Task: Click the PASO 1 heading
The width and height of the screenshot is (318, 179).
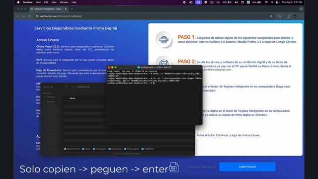Action: 187,37
